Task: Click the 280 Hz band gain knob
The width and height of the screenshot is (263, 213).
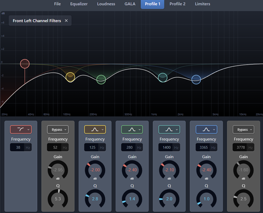Action: point(132,170)
